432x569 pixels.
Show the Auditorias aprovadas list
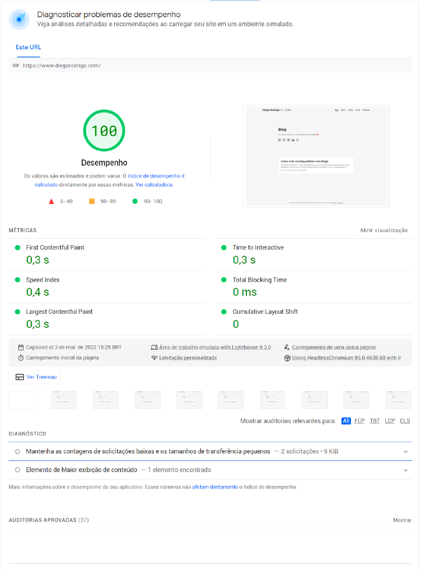click(x=402, y=520)
